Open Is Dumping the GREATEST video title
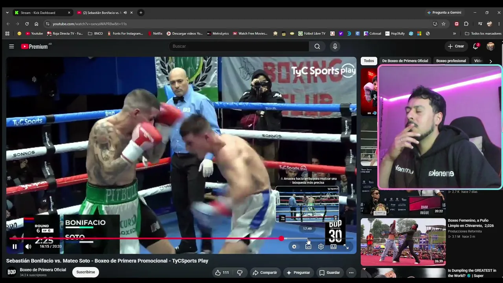503x283 pixels. 472,273
